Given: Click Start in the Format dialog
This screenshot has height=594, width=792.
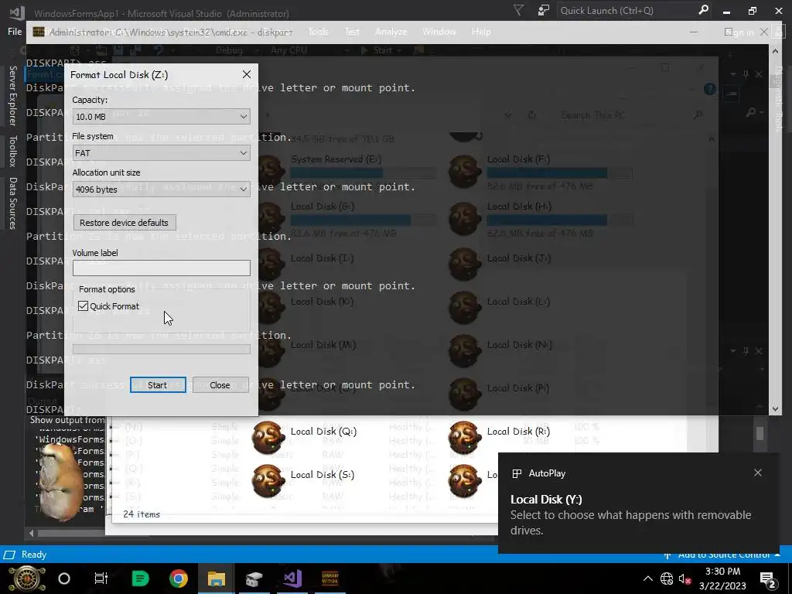Looking at the screenshot, I should (158, 385).
